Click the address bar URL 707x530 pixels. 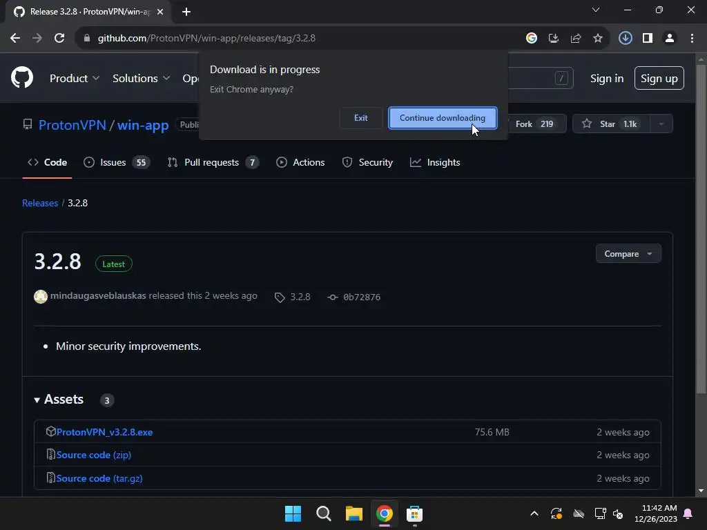tap(206, 39)
